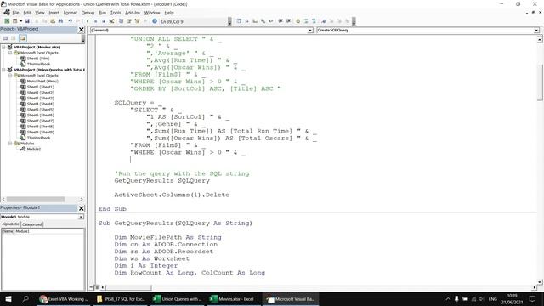
Task: Click View Code in the Project panel
Action: coord(6,38)
